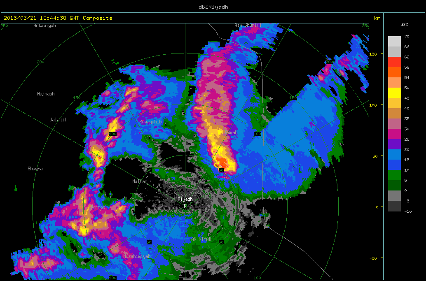Select the white 66–70 dBZ legend swatch

coord(394,42)
